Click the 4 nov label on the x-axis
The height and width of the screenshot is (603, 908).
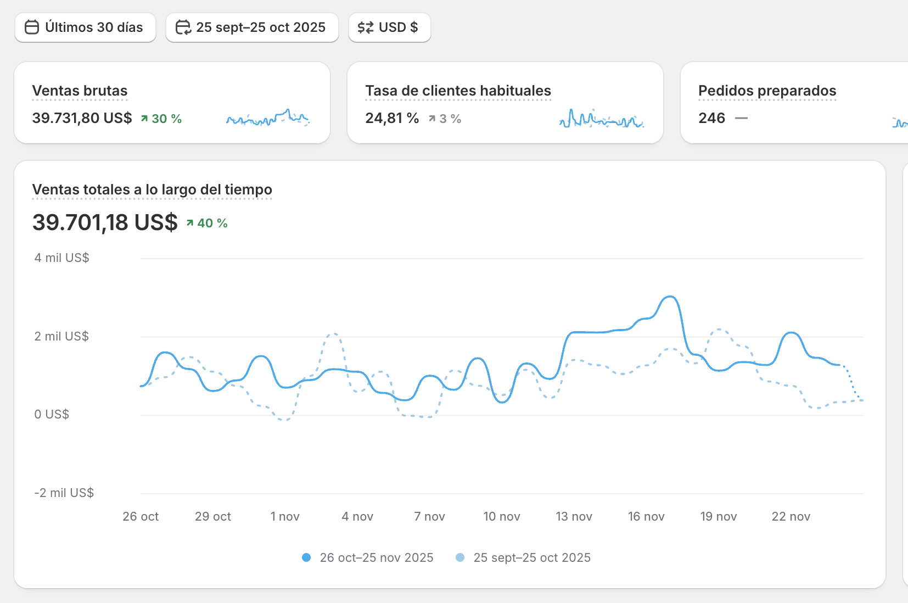click(357, 516)
